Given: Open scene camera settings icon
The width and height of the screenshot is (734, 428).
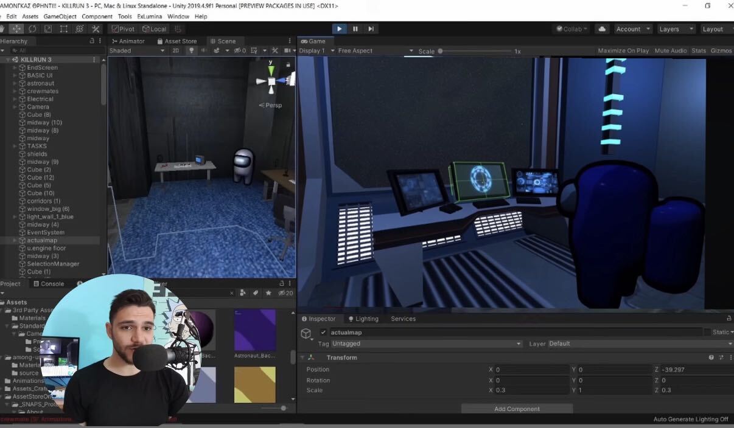Looking at the screenshot, I should [288, 50].
